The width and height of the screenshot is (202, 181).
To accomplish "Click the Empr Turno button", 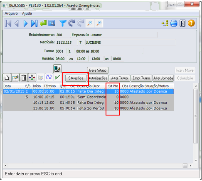I will click(x=141, y=78).
